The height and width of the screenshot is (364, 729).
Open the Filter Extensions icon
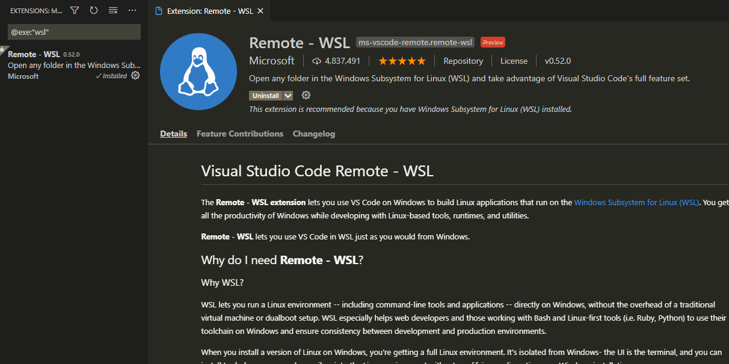[74, 10]
